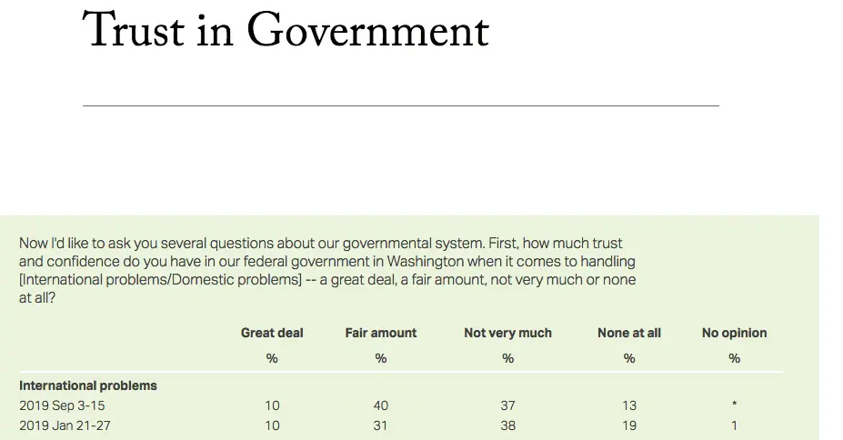This screenshot has width=843, height=440.
Task: Click the Fair amount value 31 for Jan 2019
Action: pos(381,425)
